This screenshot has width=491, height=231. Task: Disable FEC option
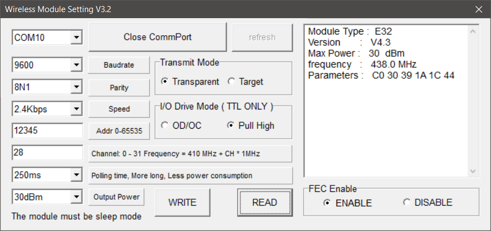click(x=407, y=202)
